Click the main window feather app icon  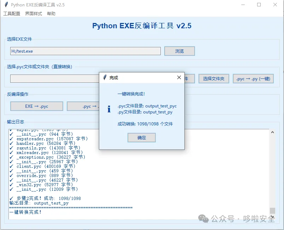click(6, 5)
